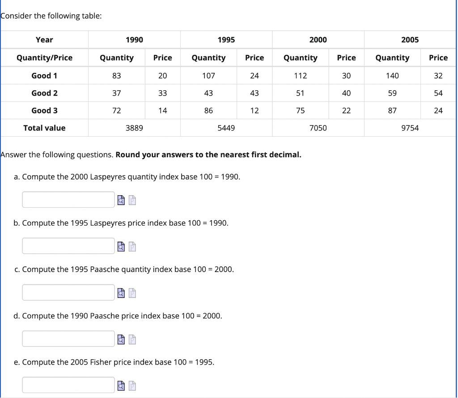The height and width of the screenshot is (398, 458).
Task: Click the answer box for the Laspeyres quantity index
Action: [x=68, y=199]
